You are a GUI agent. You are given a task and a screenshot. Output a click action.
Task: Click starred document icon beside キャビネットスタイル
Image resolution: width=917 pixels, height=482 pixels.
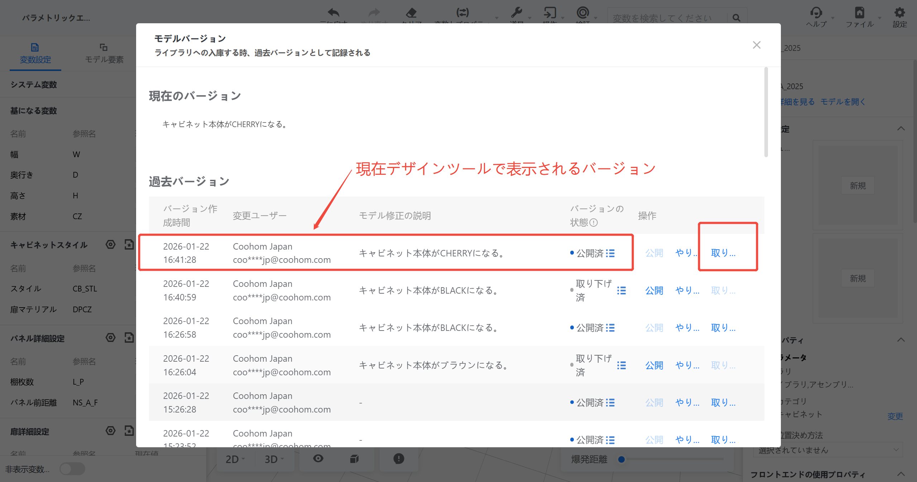129,245
